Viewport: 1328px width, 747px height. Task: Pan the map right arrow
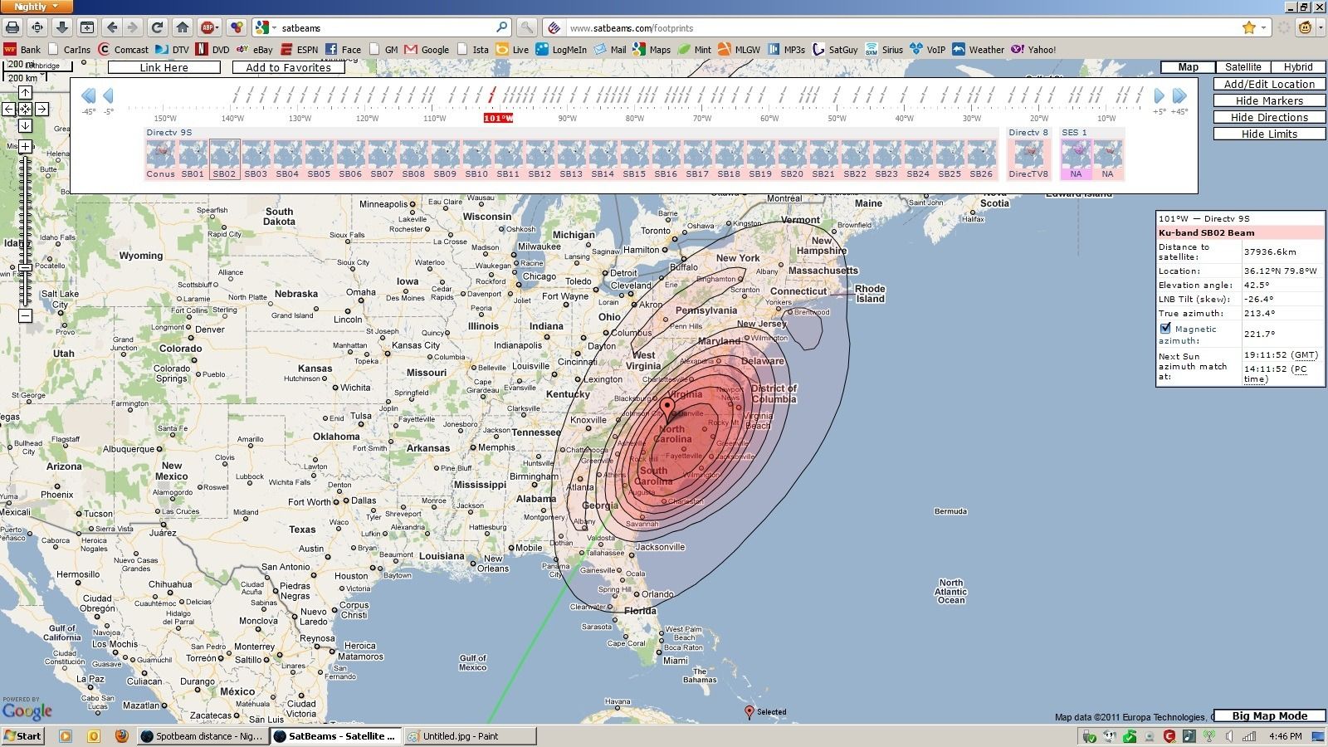(41, 109)
